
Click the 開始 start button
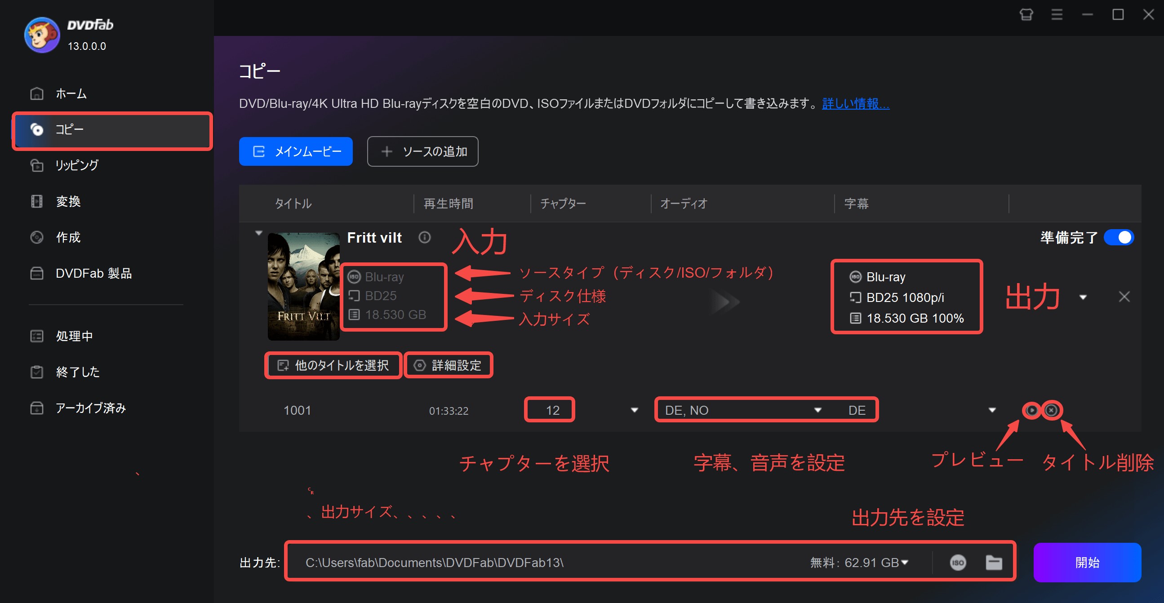point(1087,563)
